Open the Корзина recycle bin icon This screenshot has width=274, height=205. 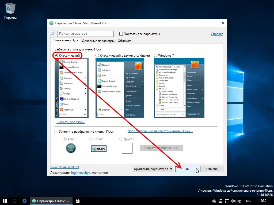[x=10, y=11]
